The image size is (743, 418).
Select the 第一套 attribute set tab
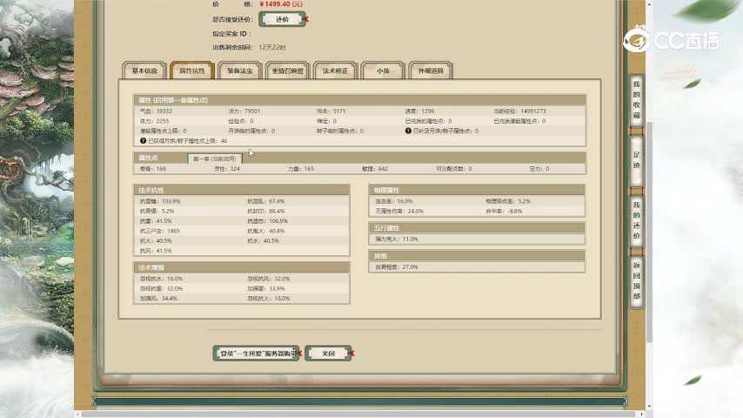[215, 158]
